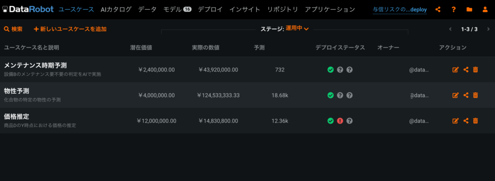Go to next page arrow

(x=488, y=29)
